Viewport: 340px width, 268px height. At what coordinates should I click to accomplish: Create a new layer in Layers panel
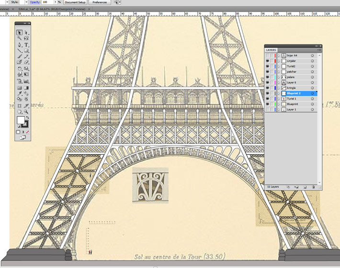[x=305, y=187]
